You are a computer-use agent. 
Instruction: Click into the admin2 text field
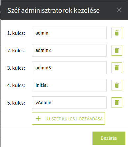(69, 50)
